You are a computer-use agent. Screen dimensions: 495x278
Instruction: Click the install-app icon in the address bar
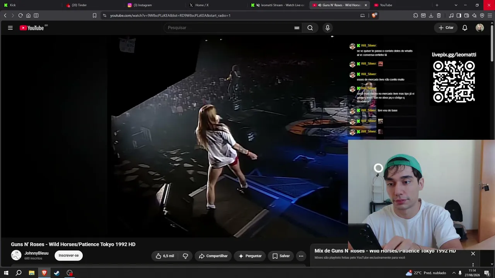tap(362, 15)
